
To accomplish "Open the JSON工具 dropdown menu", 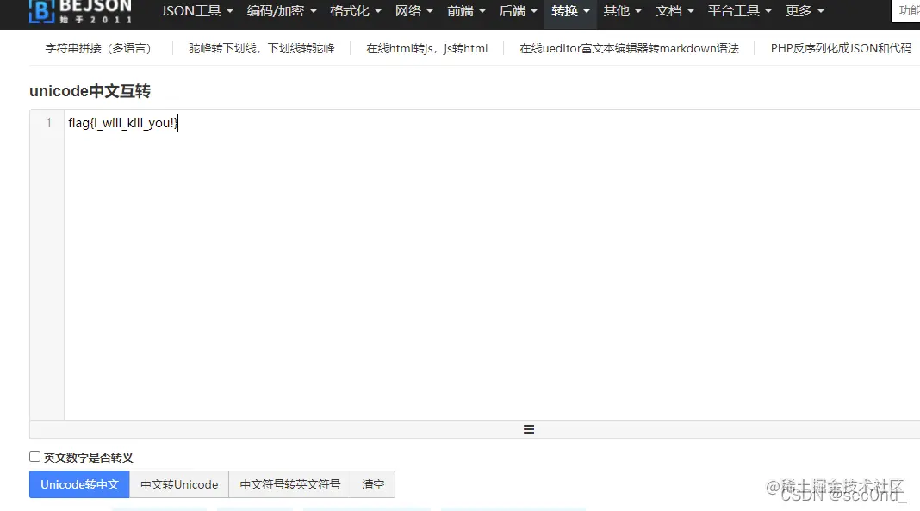I will tap(196, 11).
